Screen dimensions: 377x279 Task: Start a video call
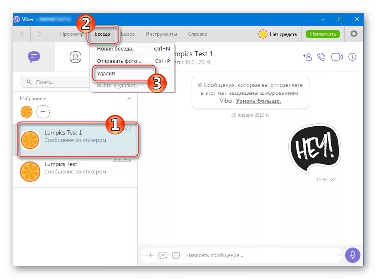coord(337,57)
